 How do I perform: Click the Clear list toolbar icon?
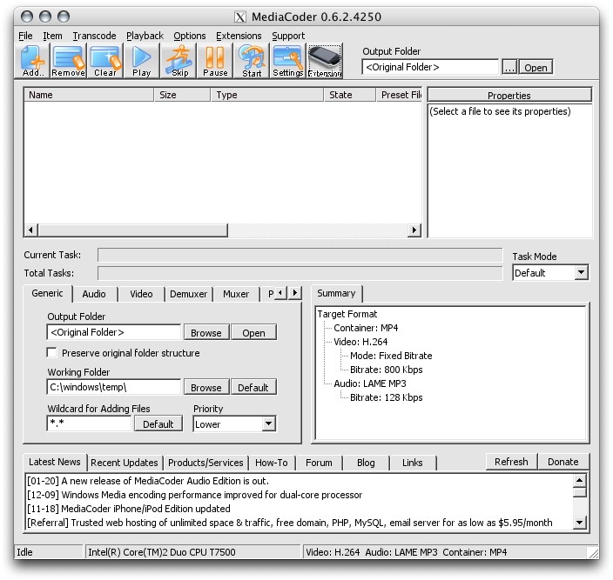(x=105, y=61)
